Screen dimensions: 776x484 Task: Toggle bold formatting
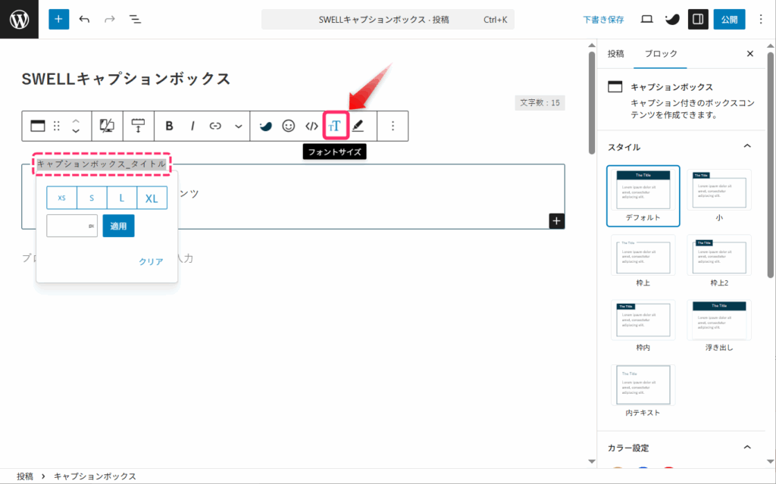169,126
